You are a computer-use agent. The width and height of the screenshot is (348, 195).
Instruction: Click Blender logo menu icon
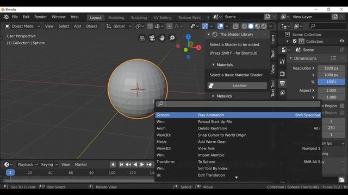[x=6, y=17]
